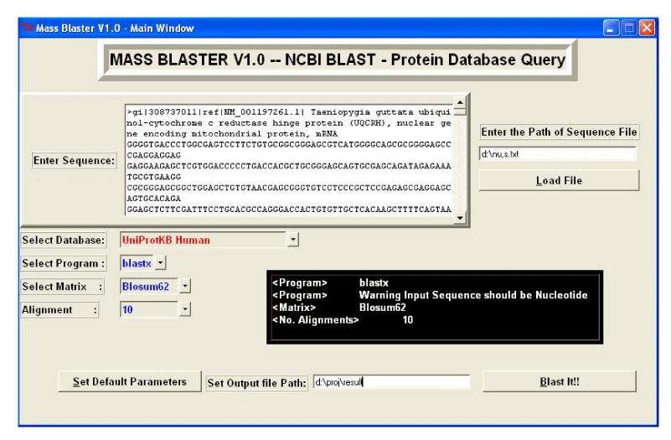The height and width of the screenshot is (440, 671).
Task: Open the Select Program dropdown arrow
Action: [160, 263]
